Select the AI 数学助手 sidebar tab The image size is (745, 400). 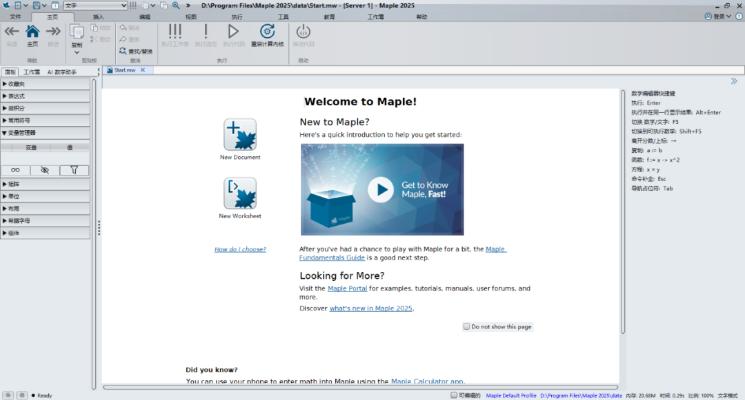[x=61, y=70]
